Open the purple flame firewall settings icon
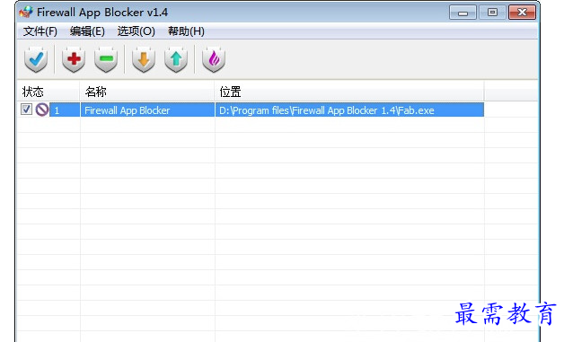564x342 pixels. point(214,60)
